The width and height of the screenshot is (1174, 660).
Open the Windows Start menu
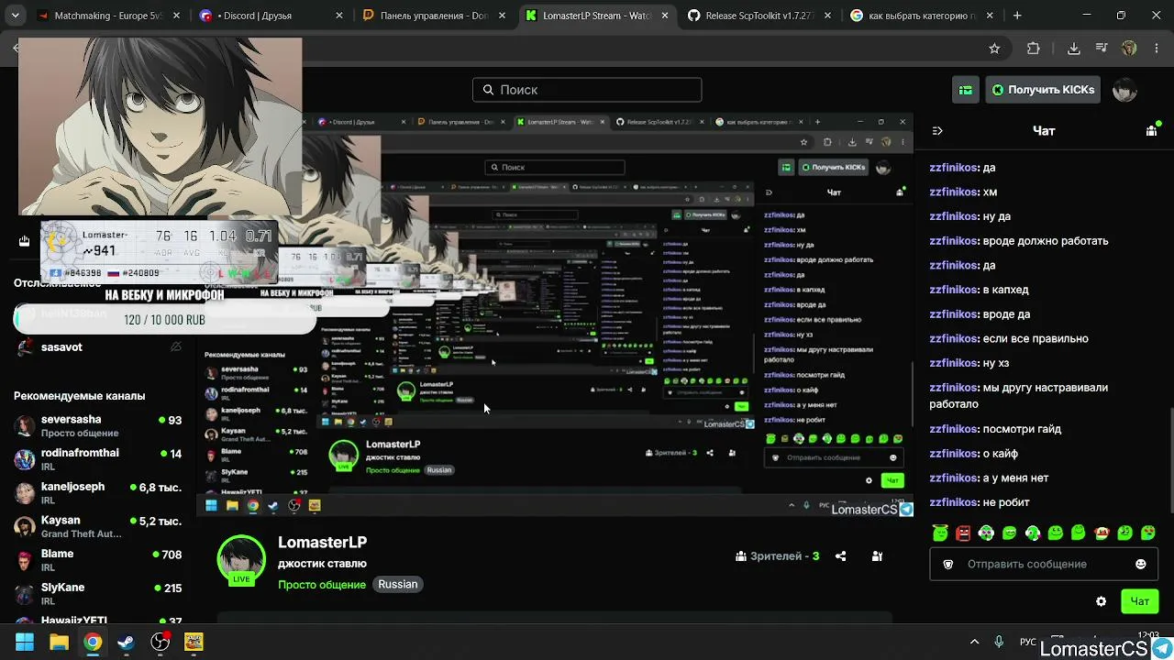point(25,642)
